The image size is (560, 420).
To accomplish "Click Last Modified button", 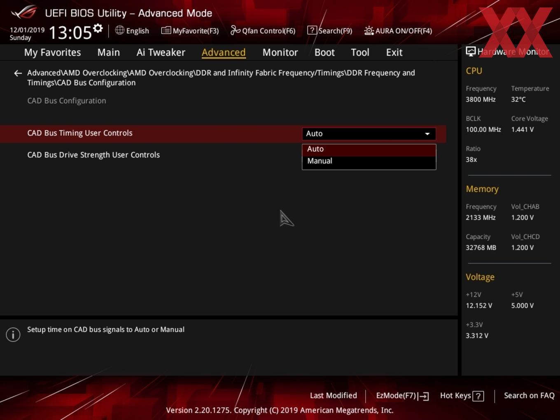I will (x=334, y=395).
